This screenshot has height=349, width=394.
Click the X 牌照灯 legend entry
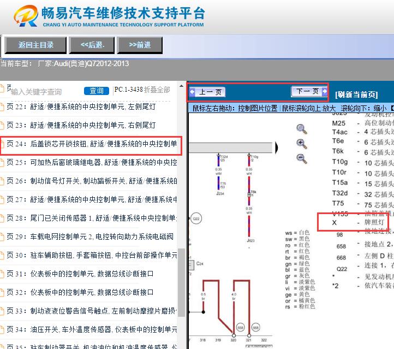(358, 222)
